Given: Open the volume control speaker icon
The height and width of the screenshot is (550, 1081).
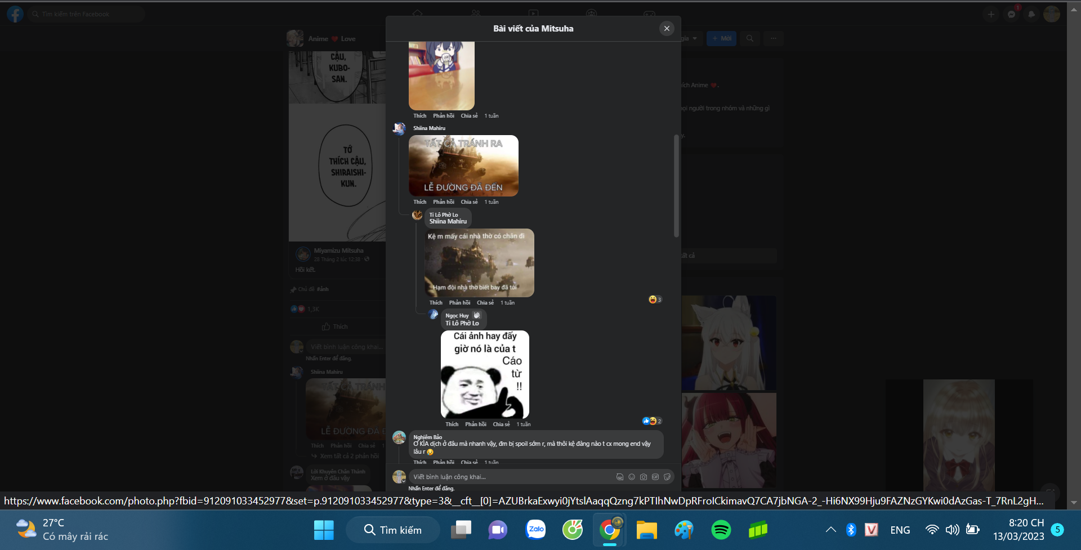Looking at the screenshot, I should tap(952, 530).
